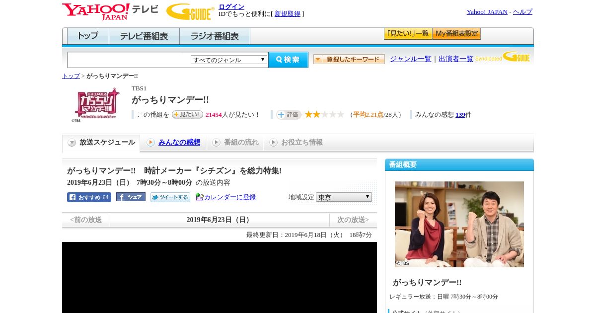Click the ログイン link
Image resolution: width=596 pixels, height=313 pixels.
click(x=231, y=6)
